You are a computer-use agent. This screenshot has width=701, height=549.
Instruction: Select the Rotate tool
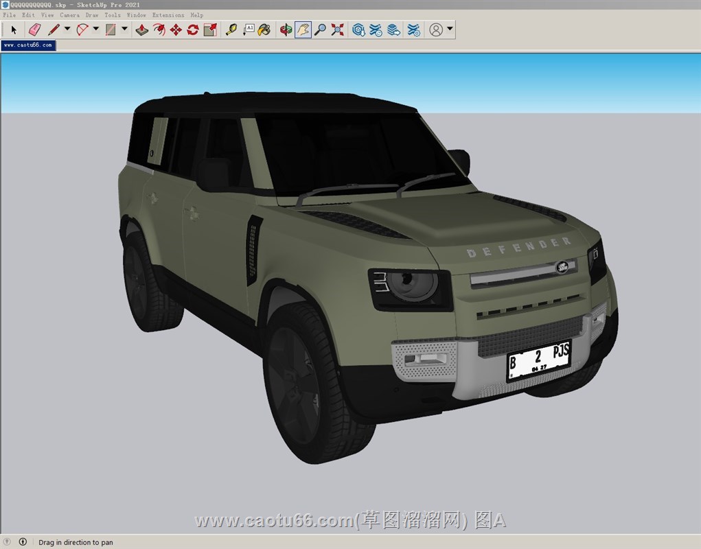tap(193, 30)
